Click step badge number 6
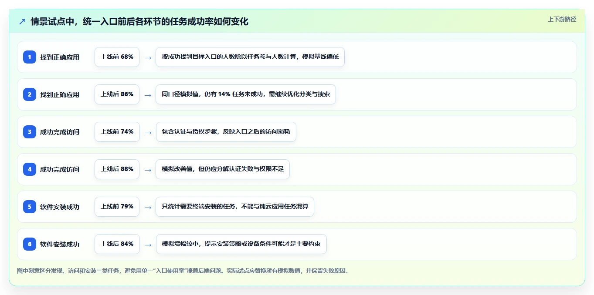The width and height of the screenshot is (594, 295). click(x=30, y=244)
